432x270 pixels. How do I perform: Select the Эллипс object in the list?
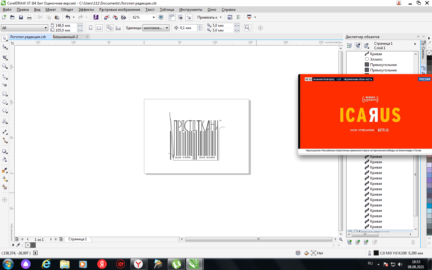(376, 59)
